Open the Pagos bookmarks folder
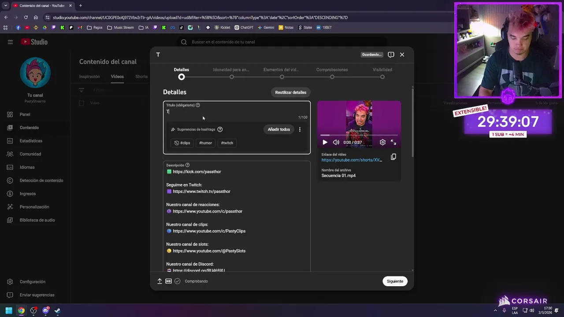Image resolution: width=564 pixels, height=317 pixels. (95, 27)
